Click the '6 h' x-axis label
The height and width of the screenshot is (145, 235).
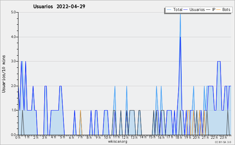click(x=71, y=137)
